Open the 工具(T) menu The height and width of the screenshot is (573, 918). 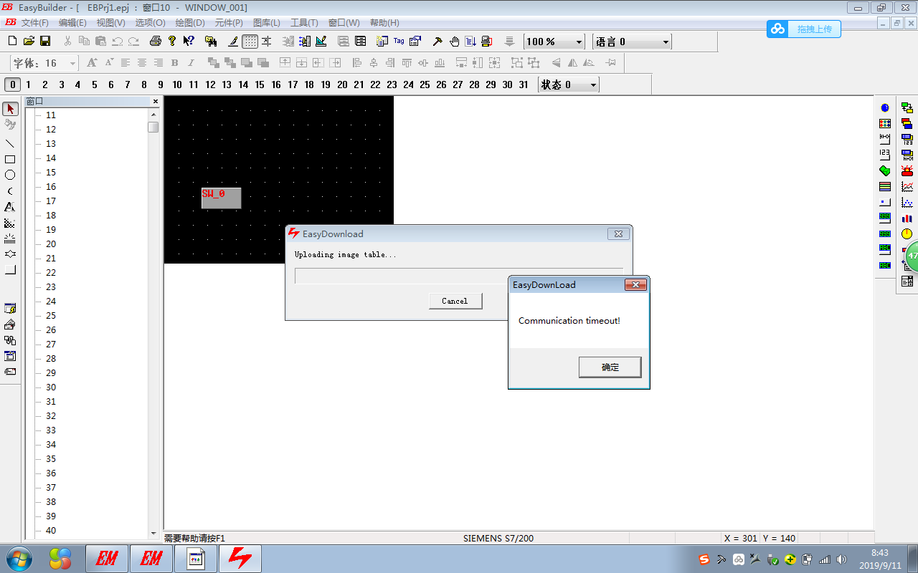304,23
